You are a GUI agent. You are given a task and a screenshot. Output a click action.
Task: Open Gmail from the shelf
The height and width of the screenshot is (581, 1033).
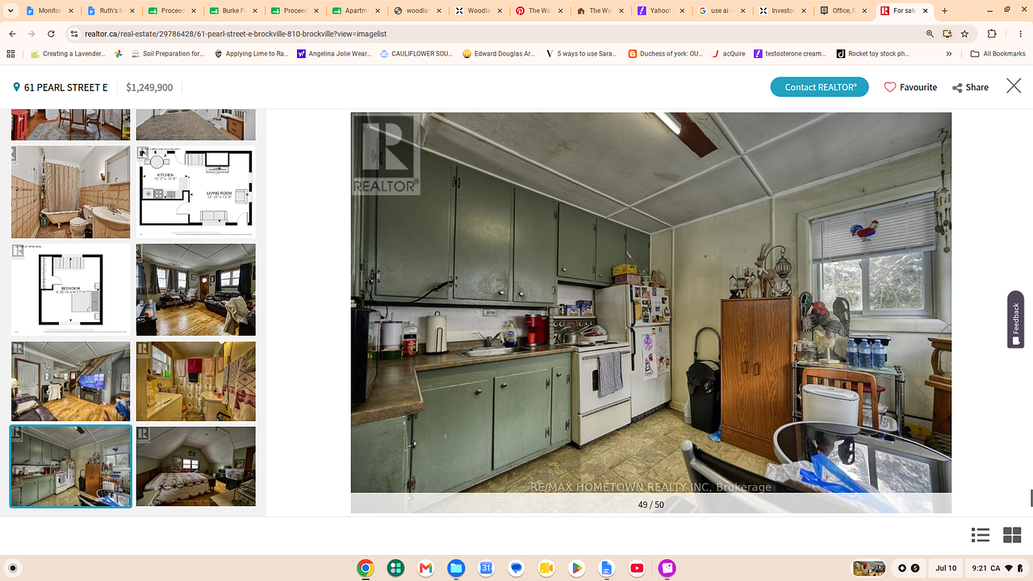426,568
